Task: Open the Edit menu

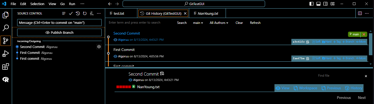Action: (x=23, y=4)
